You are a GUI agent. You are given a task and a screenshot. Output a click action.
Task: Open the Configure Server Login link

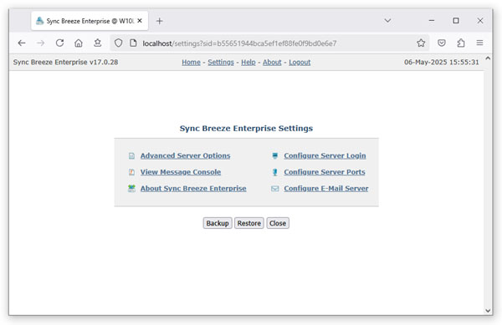(325, 155)
